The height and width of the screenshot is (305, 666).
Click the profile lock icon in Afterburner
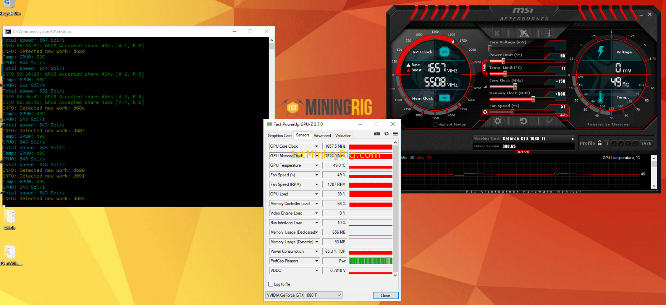point(600,143)
